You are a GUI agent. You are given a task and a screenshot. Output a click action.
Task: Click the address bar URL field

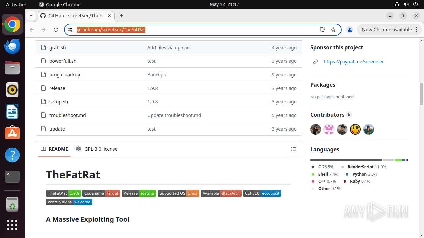(195, 30)
